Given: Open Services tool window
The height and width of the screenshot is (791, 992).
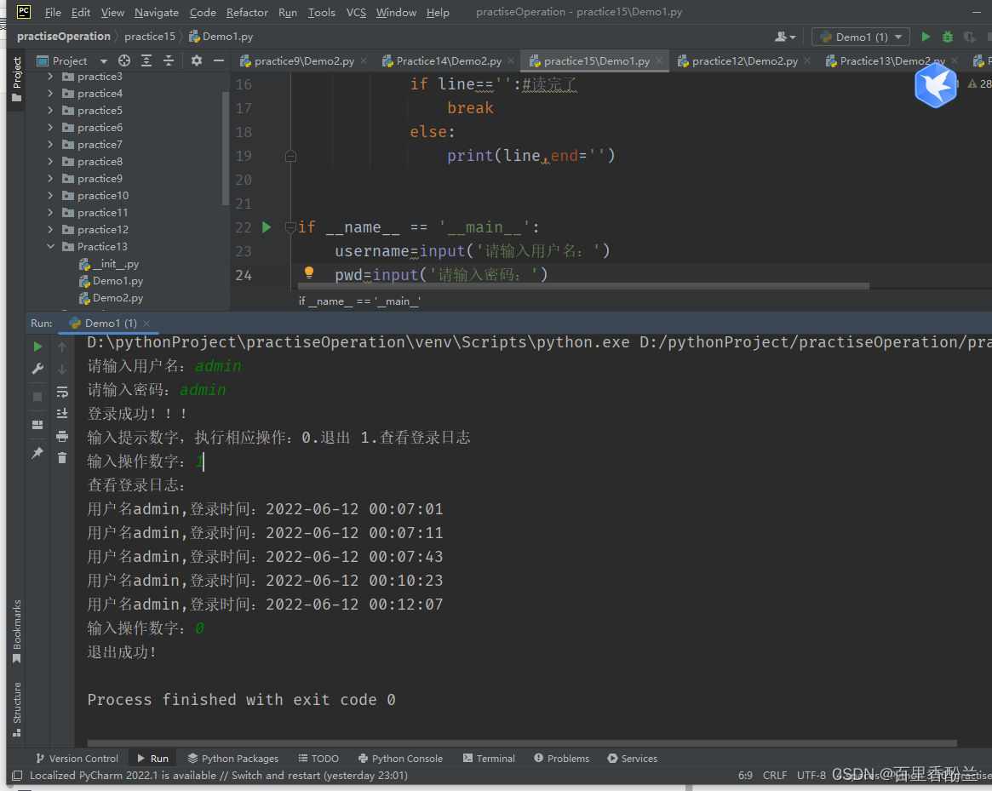Looking at the screenshot, I should [632, 758].
